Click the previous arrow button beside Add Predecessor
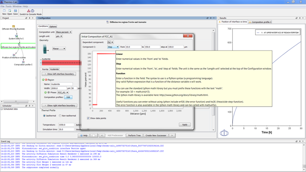 click(x=102, y=135)
